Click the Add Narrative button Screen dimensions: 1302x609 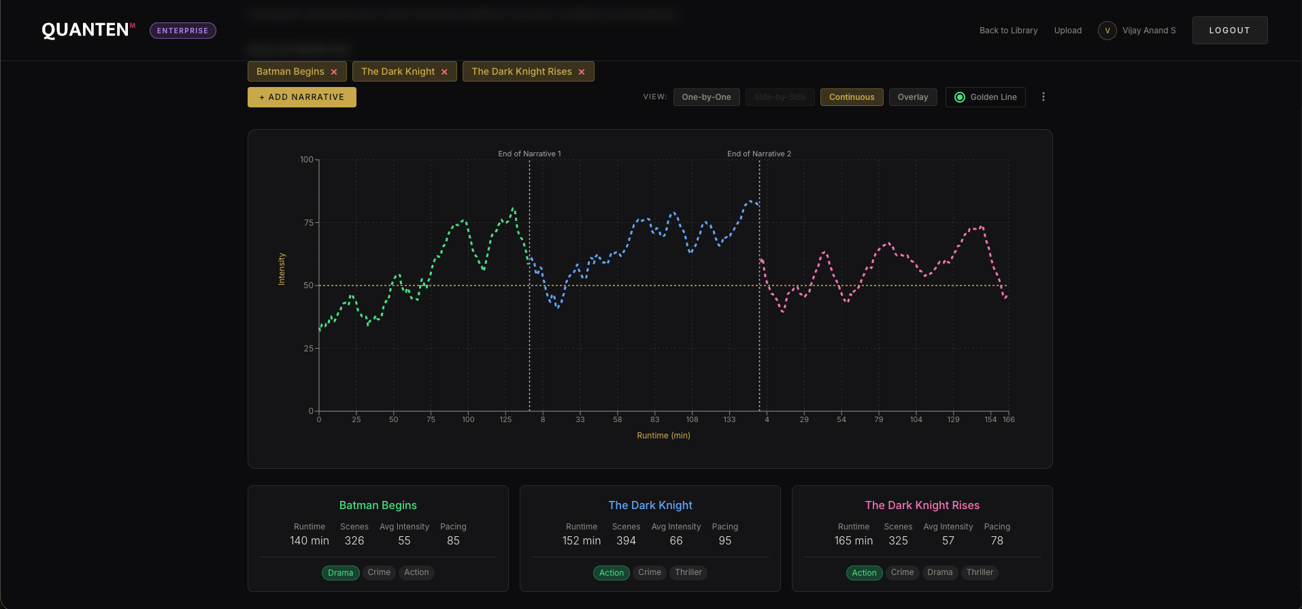point(301,97)
